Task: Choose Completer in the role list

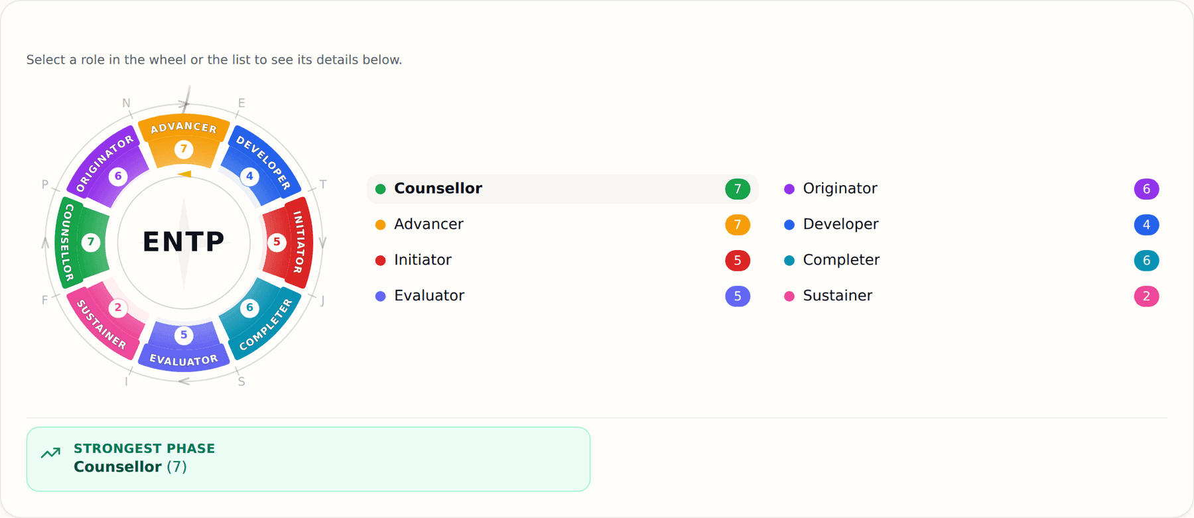Action: (x=971, y=261)
